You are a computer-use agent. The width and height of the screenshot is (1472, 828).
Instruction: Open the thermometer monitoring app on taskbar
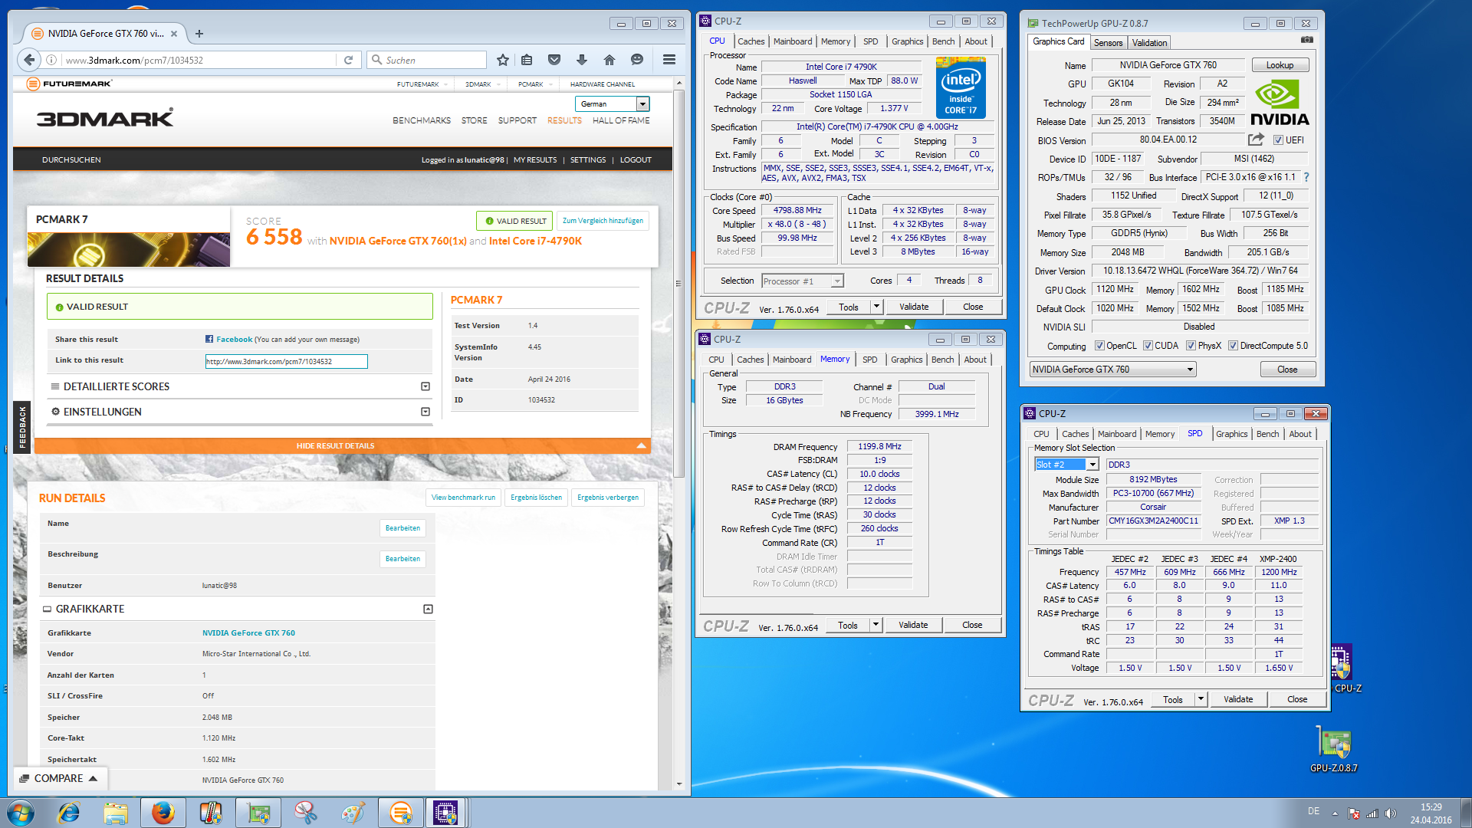pos(210,813)
